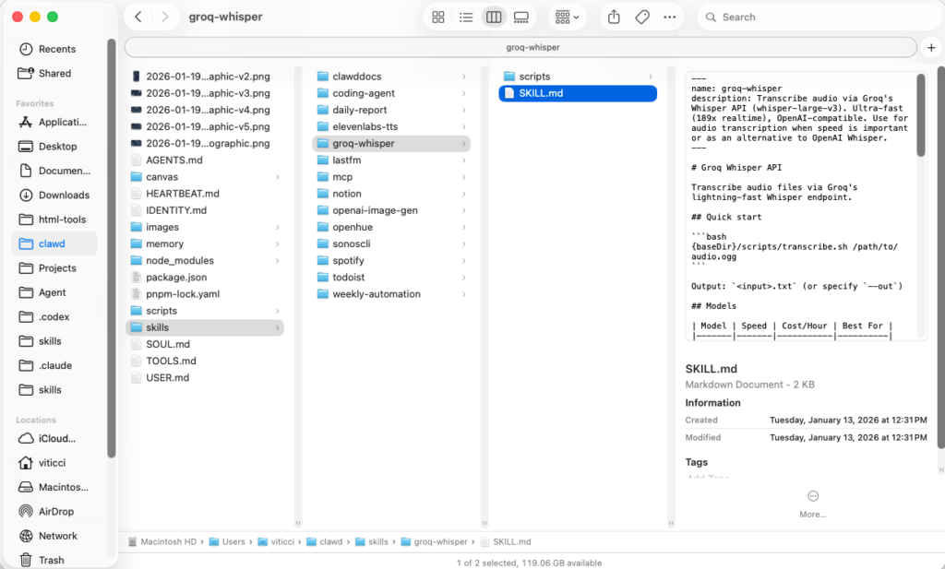The height and width of the screenshot is (569, 945).
Task: Switch to list view in toolbar
Action: [x=466, y=17]
